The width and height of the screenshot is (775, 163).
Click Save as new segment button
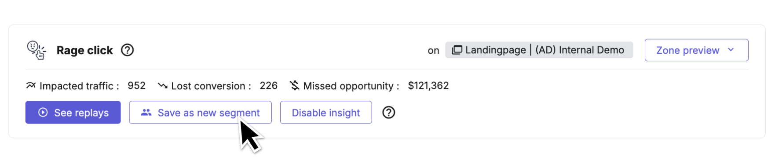200,113
